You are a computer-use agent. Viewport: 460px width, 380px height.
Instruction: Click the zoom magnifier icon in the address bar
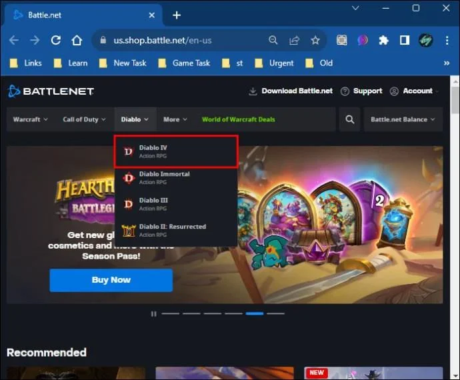273,40
